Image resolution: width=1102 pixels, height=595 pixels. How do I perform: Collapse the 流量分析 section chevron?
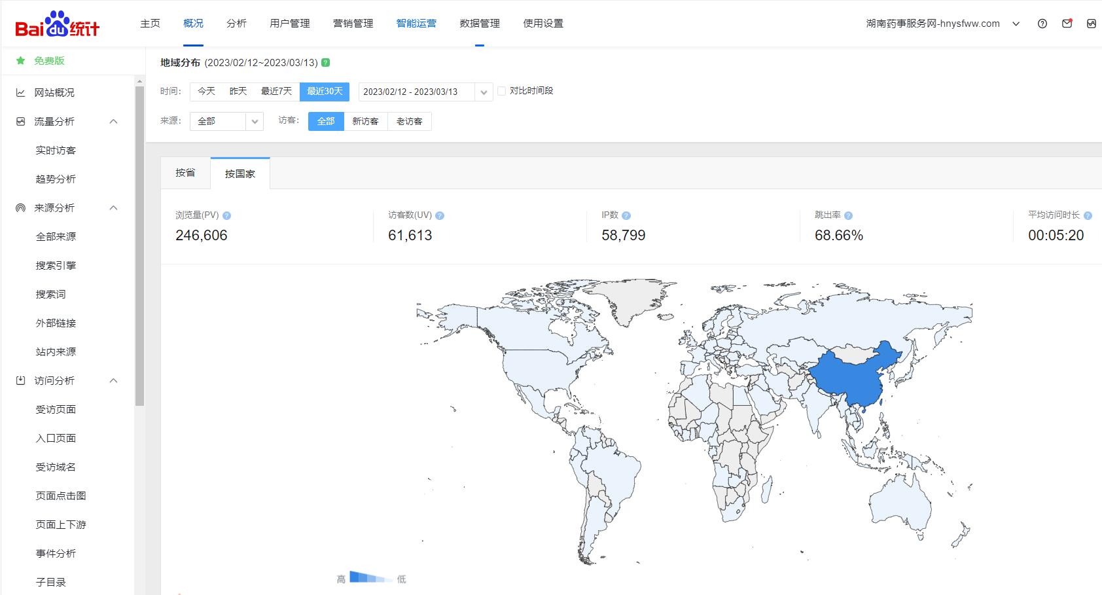coord(113,122)
